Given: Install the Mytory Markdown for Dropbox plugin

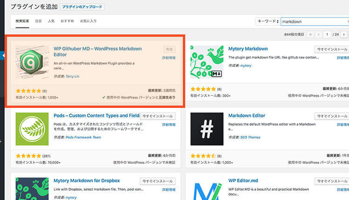Looking at the screenshot, I should pyautogui.click(x=157, y=181).
